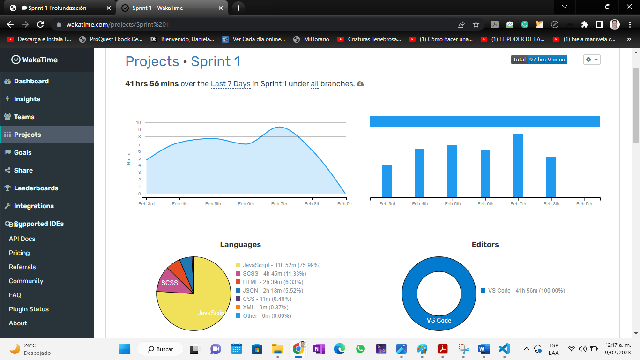Image resolution: width=640 pixels, height=360 pixels.
Task: Launch VS Code from the taskbar
Action: [504, 349]
